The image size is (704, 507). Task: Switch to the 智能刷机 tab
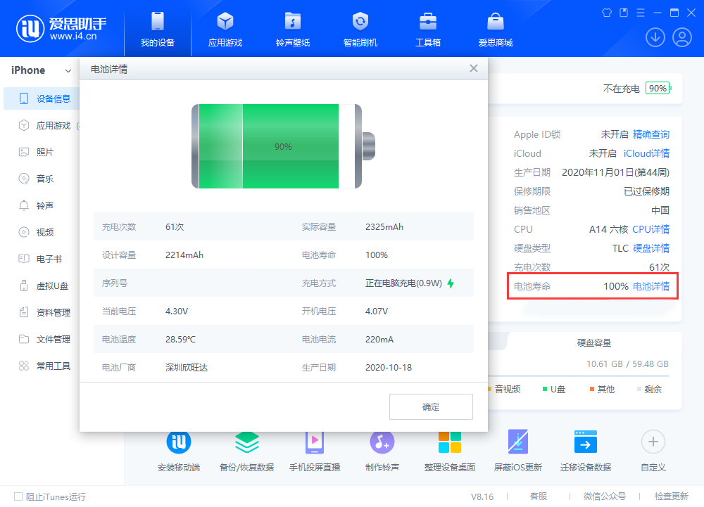[x=360, y=28]
